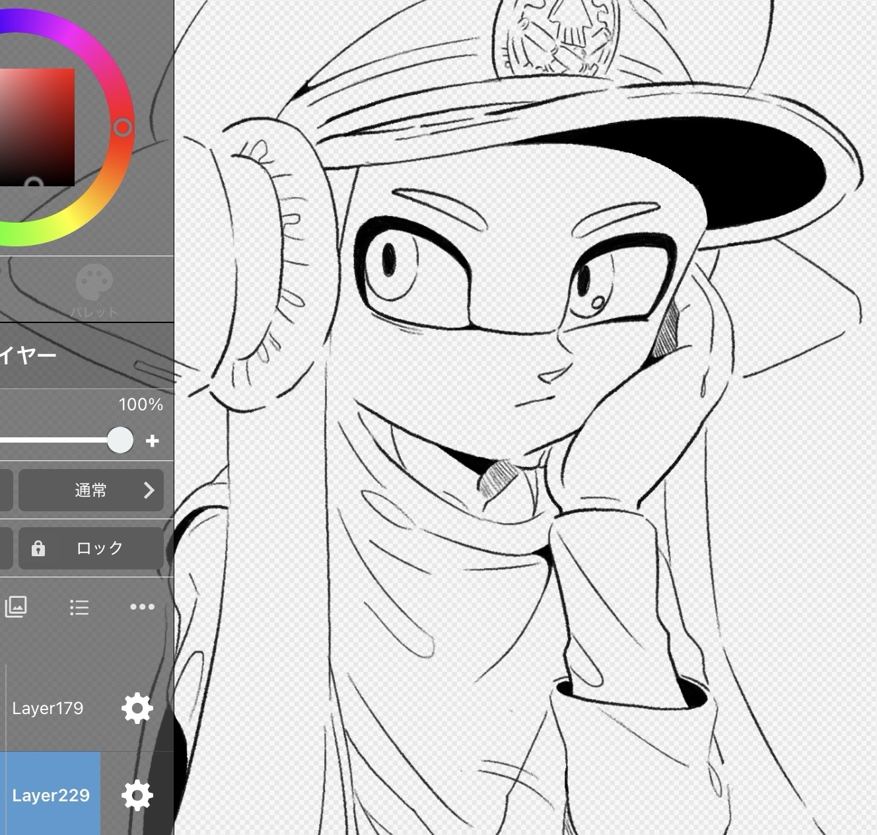Open settings gear for Layer179
The image size is (877, 835).
pyautogui.click(x=137, y=708)
